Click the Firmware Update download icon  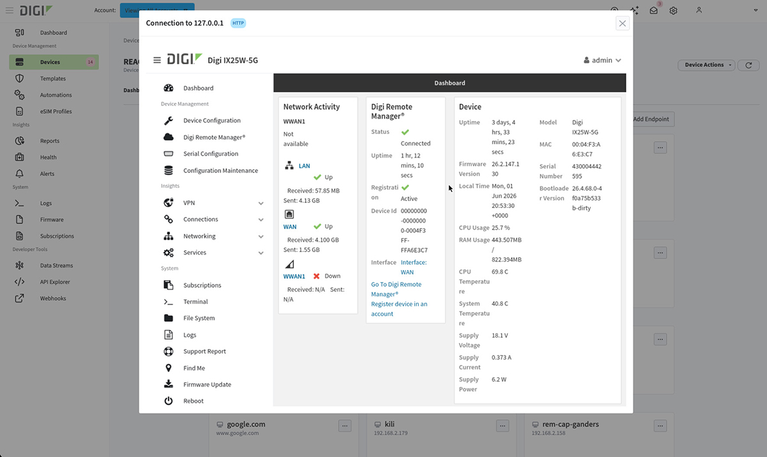[x=169, y=384]
